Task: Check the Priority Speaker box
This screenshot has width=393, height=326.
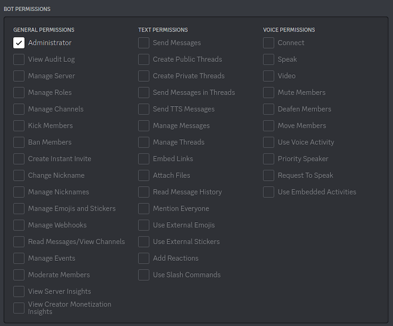Action: click(x=269, y=159)
